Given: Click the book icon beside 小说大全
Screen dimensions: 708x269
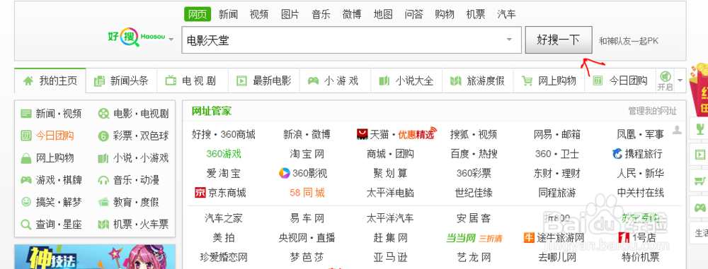Looking at the screenshot, I should point(384,81).
